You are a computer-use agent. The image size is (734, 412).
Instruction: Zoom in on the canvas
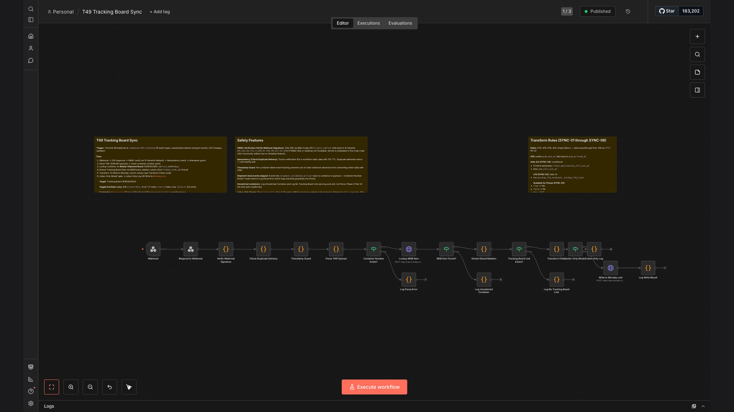[x=71, y=387]
